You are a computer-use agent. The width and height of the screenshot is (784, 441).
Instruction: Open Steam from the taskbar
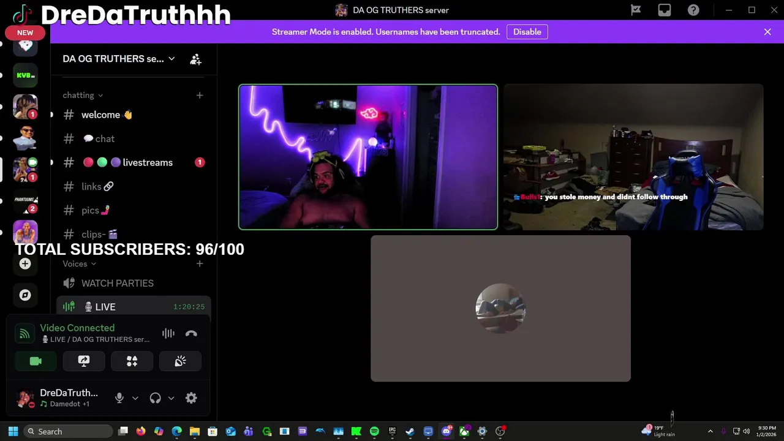410,431
